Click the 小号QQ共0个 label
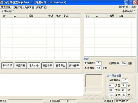 point(129,11)
